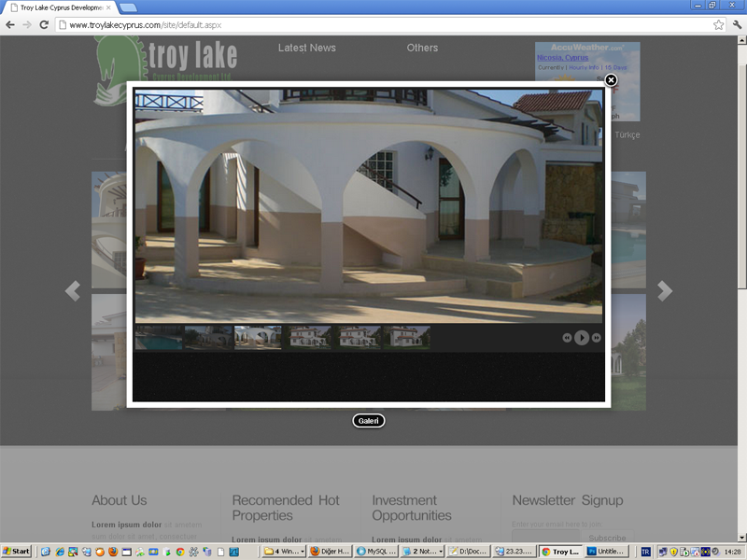Launch Chrome from Quick Launch
The width and height of the screenshot is (747, 560).
click(180, 552)
